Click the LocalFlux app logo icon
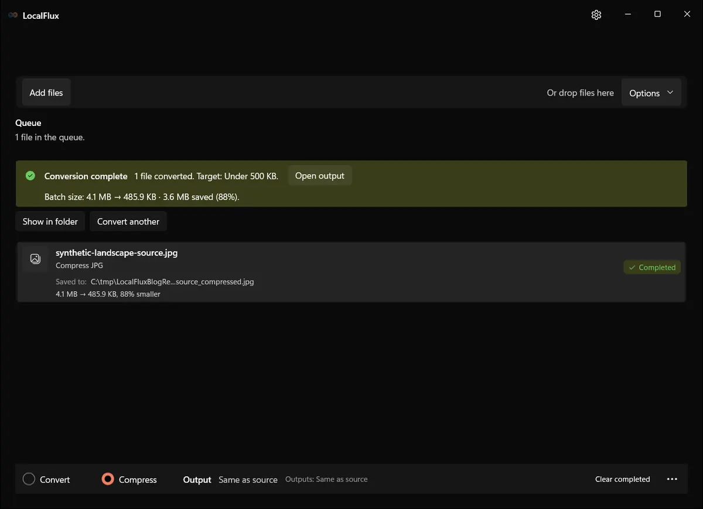703x509 pixels. (13, 15)
